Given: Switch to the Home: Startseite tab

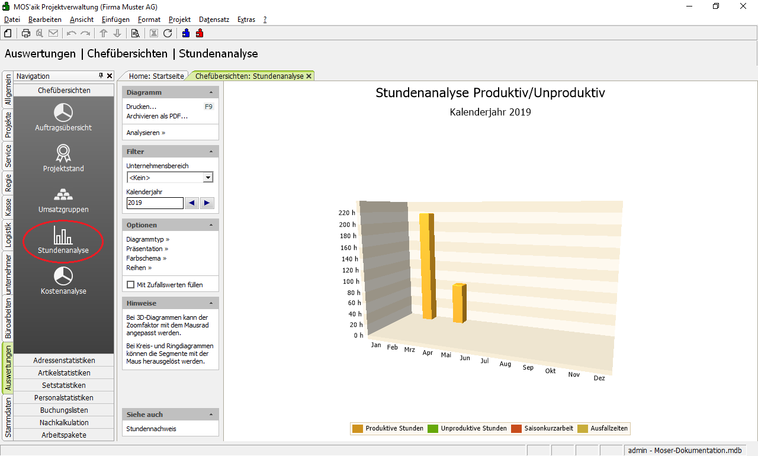Looking at the screenshot, I should 156,76.
